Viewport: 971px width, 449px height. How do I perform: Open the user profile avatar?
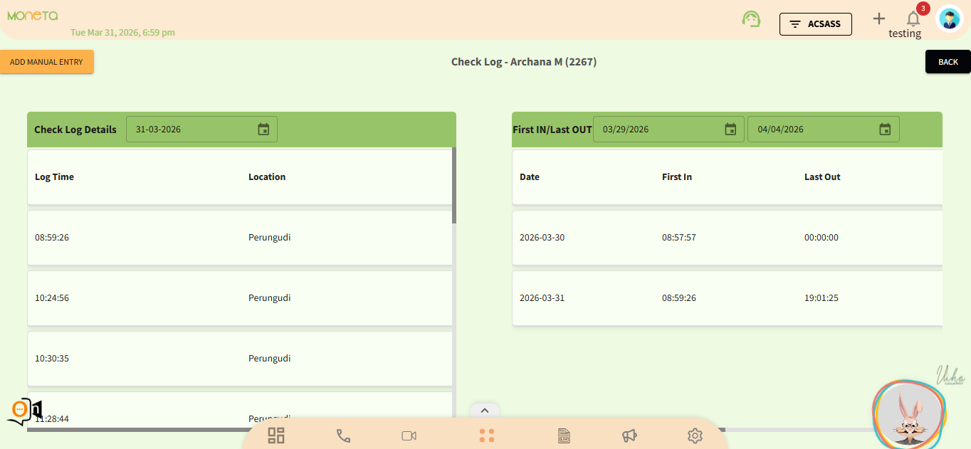coord(949,19)
